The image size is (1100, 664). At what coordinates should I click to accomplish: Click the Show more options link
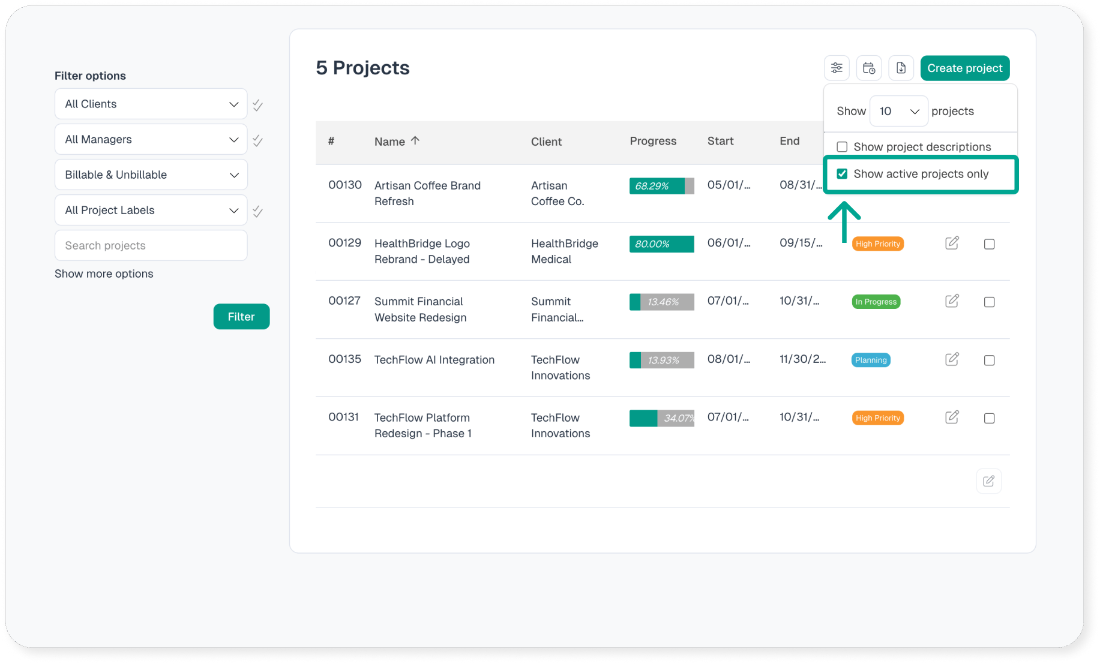[104, 274]
